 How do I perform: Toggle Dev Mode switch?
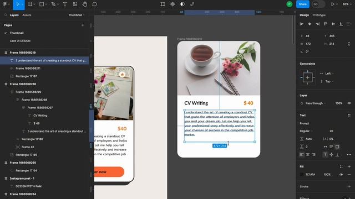tap(318, 4)
